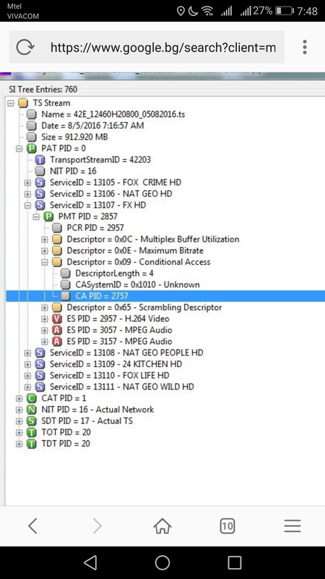Viewport: 325px width, 579px height.
Task: Select the TransportStreamID = 42203 entry
Action: [x=100, y=160]
